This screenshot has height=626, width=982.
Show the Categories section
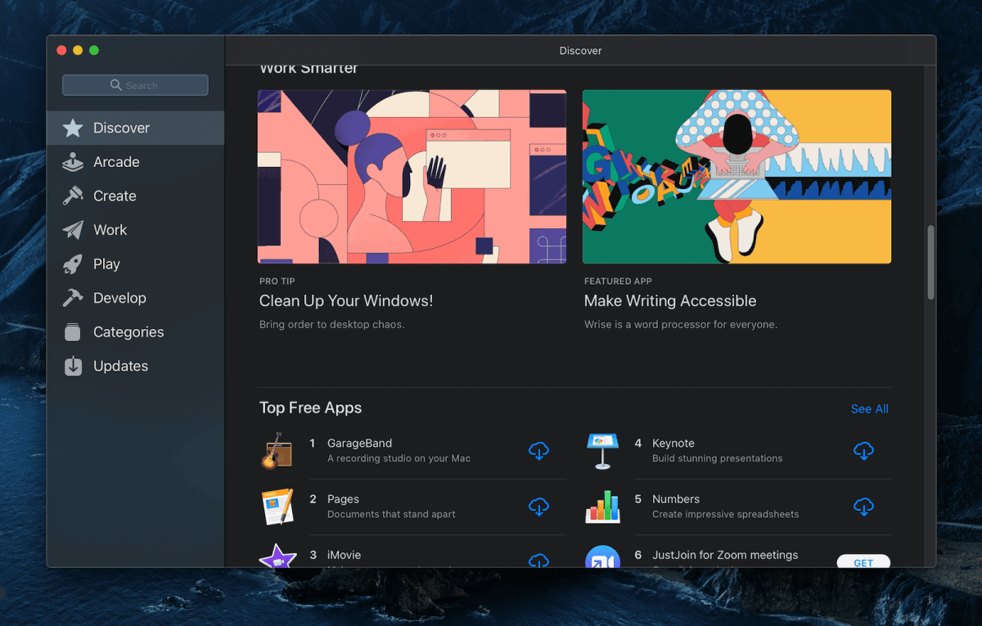pyautogui.click(x=128, y=332)
